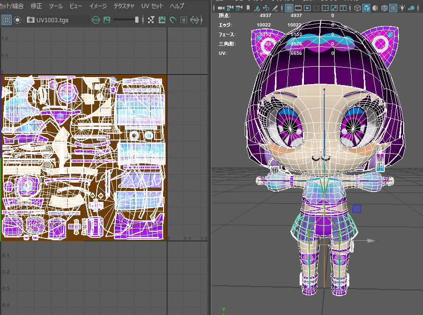The width and height of the screenshot is (423, 315).
Task: Click the UV snapshot camera icon
Action: coord(30,20)
